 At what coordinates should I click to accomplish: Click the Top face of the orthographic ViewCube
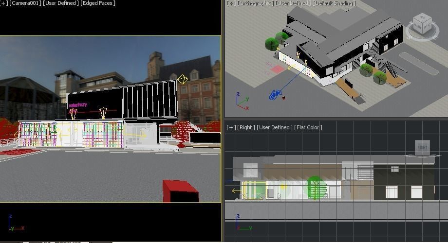pos(423,18)
